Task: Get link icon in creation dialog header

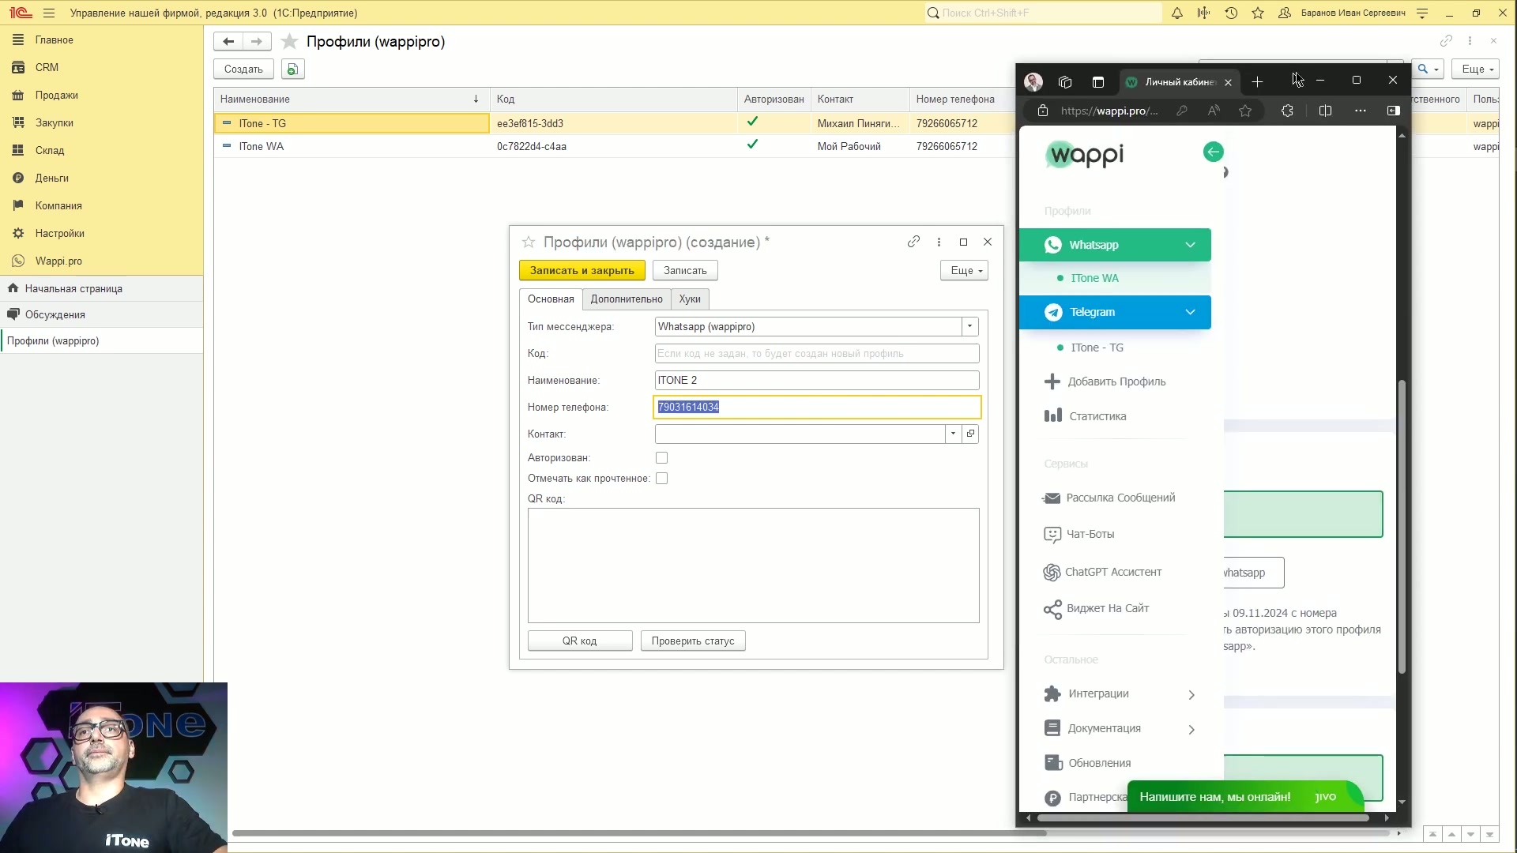Action: coord(913,242)
